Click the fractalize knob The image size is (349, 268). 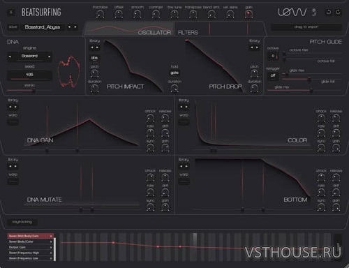click(x=100, y=15)
